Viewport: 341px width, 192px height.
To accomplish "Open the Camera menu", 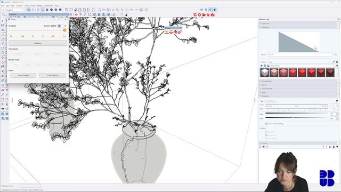I will click(19, 6).
